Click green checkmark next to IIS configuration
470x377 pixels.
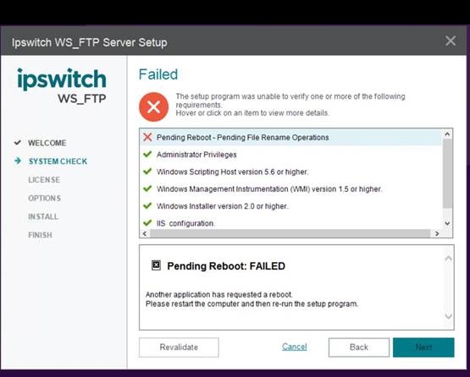[x=147, y=223]
